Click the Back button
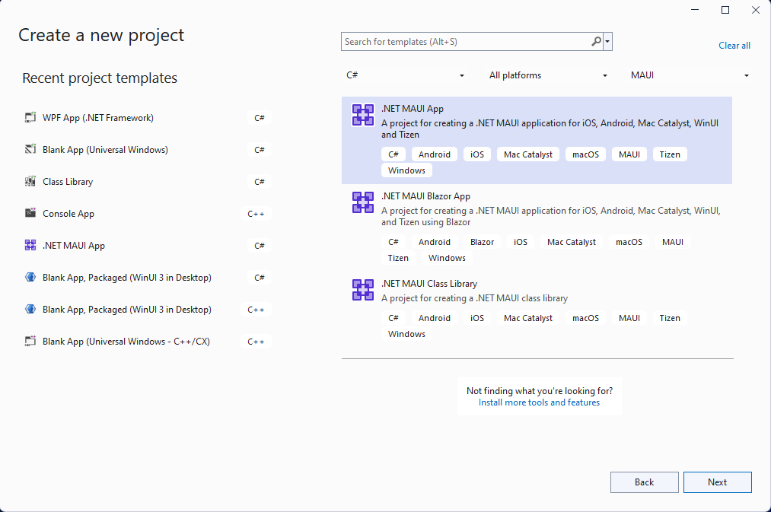Screen dimensions: 771x512 [x=644, y=482]
